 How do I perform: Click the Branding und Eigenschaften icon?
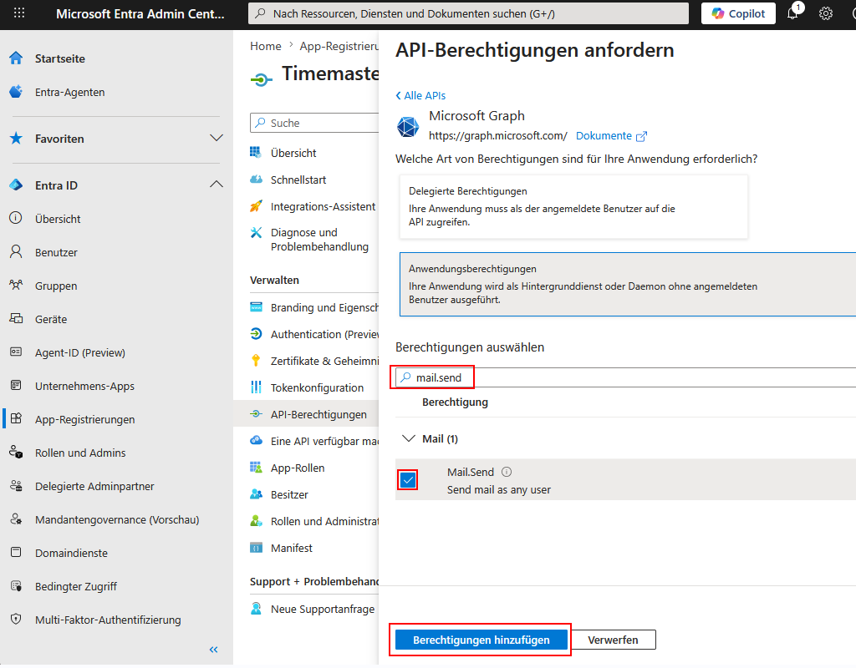pos(256,307)
